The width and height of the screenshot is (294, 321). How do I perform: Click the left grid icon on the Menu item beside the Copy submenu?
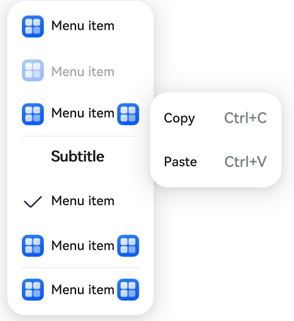(33, 114)
